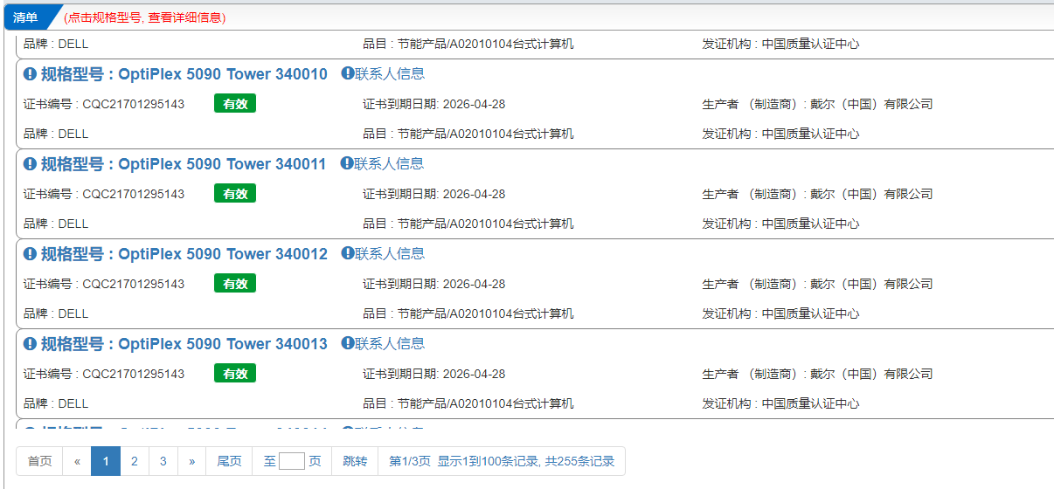Click expiry date 2026-04-28 in 340013 row

pos(475,375)
